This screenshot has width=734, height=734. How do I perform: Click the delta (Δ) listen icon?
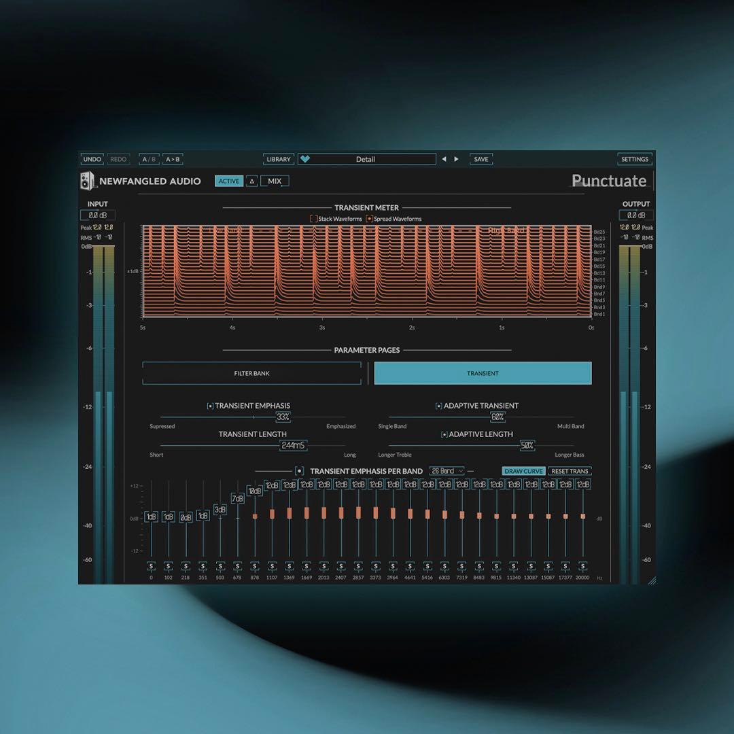point(251,181)
